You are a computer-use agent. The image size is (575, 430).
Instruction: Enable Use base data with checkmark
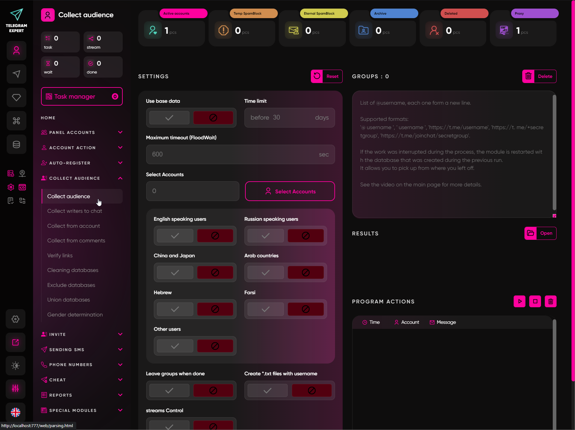(x=169, y=118)
